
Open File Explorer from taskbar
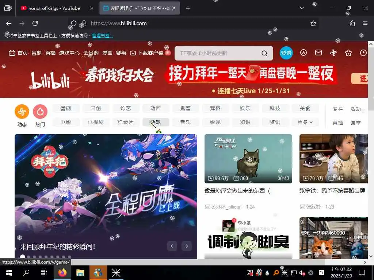click(80, 273)
